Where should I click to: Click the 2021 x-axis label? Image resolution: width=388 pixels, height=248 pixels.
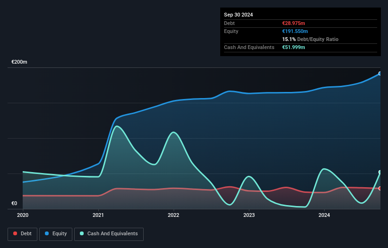[x=98, y=215]
